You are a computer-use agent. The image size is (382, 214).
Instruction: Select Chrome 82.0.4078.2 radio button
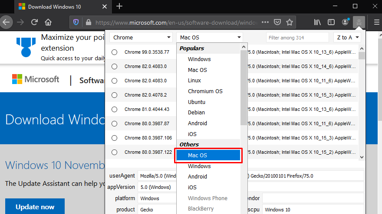[114, 95]
